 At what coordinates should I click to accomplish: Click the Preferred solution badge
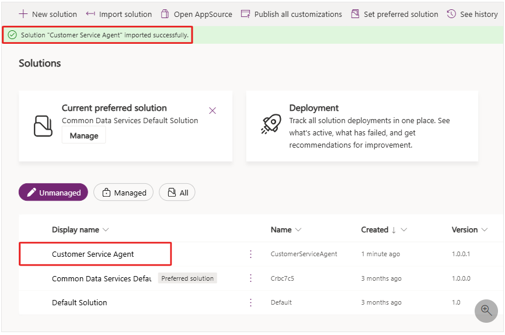click(187, 278)
